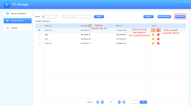Go to the first page of results
Screen dimensions: 191x106
[98, 102]
